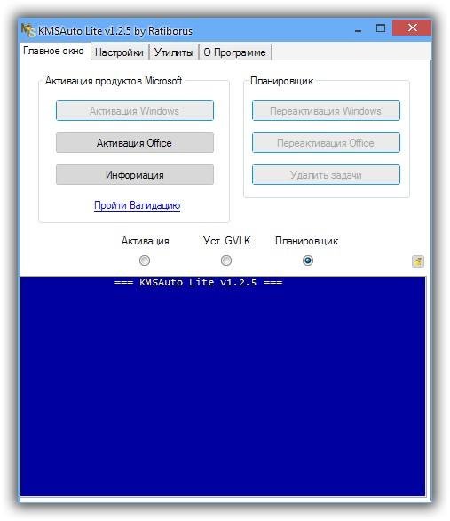Open the Настройки tab
This screenshot has height=521, width=450.
point(120,52)
